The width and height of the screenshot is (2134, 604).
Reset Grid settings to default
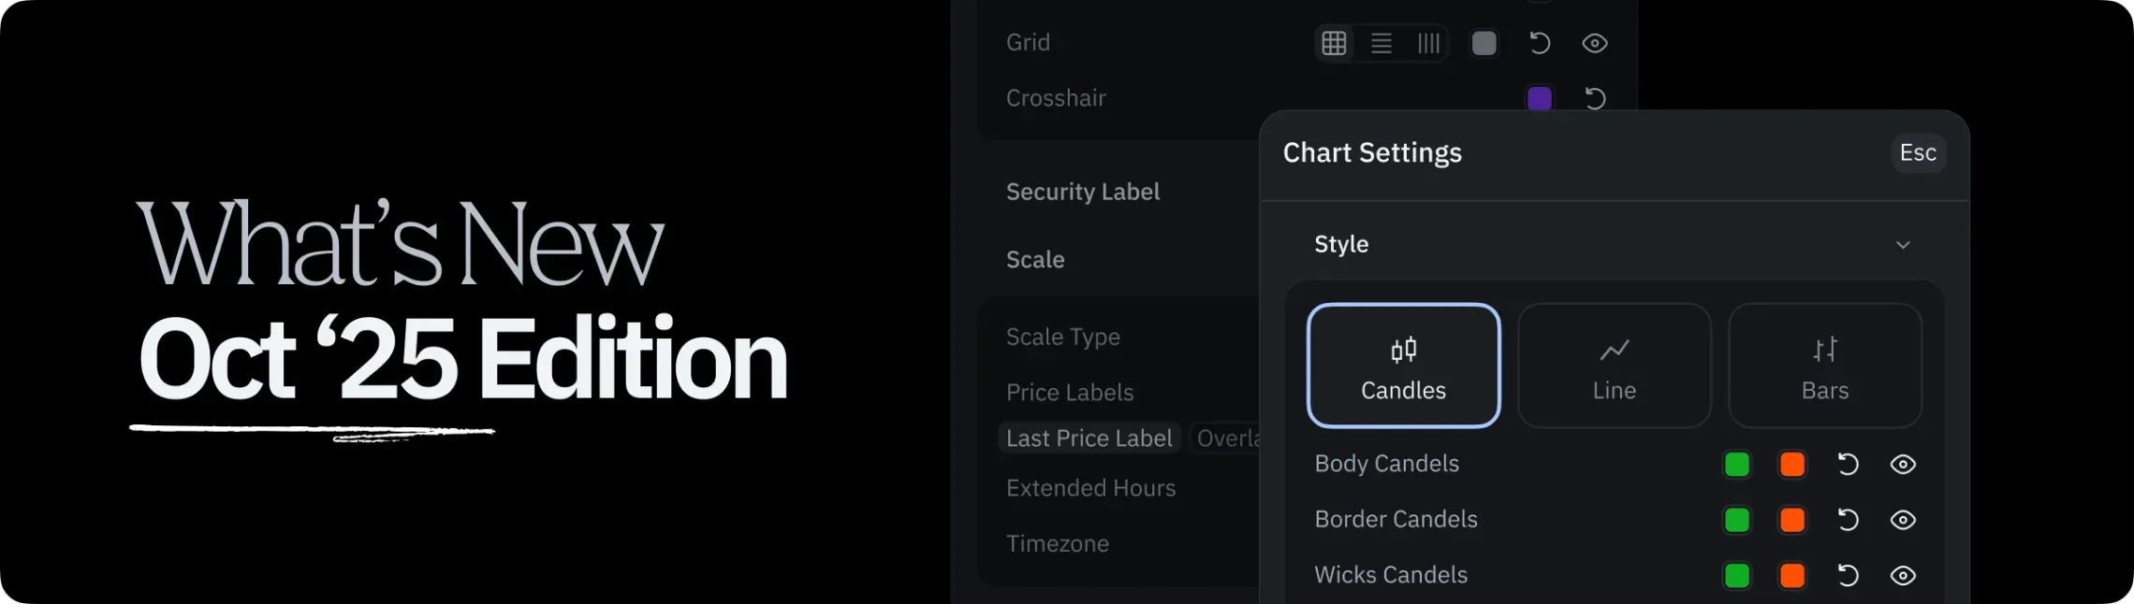click(x=1540, y=43)
